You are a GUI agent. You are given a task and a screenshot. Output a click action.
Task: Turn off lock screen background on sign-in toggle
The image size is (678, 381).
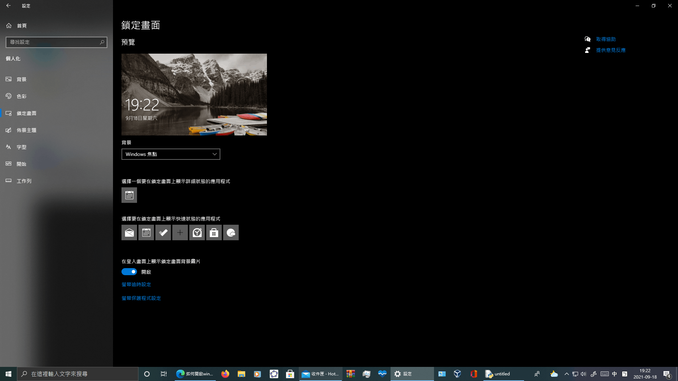click(129, 272)
